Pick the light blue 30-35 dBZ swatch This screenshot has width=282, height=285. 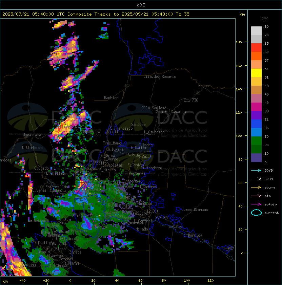[x=256, y=132]
